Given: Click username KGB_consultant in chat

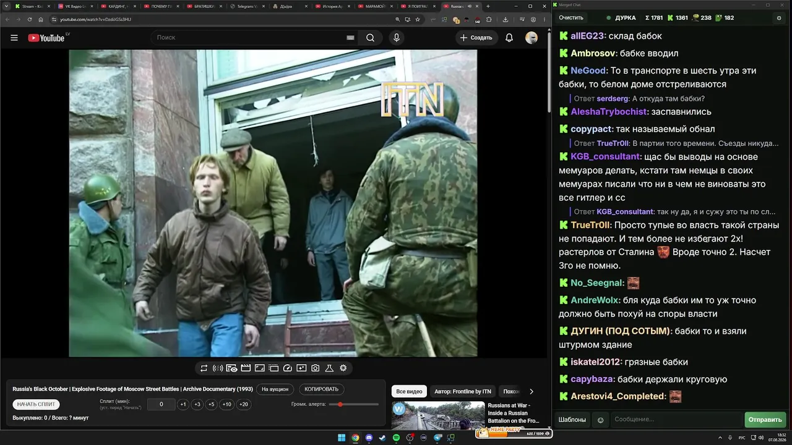Looking at the screenshot, I should pyautogui.click(x=605, y=157).
